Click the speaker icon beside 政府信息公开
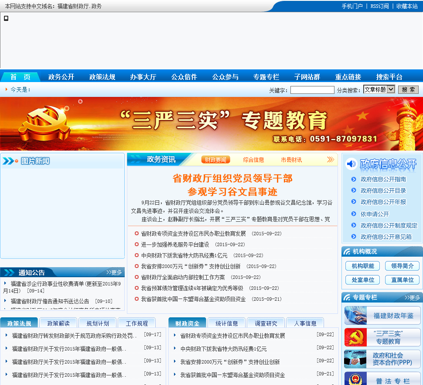This screenshot has height=385, width=423. tap(351, 164)
